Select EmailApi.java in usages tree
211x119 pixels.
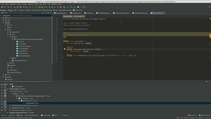coord(27,101)
